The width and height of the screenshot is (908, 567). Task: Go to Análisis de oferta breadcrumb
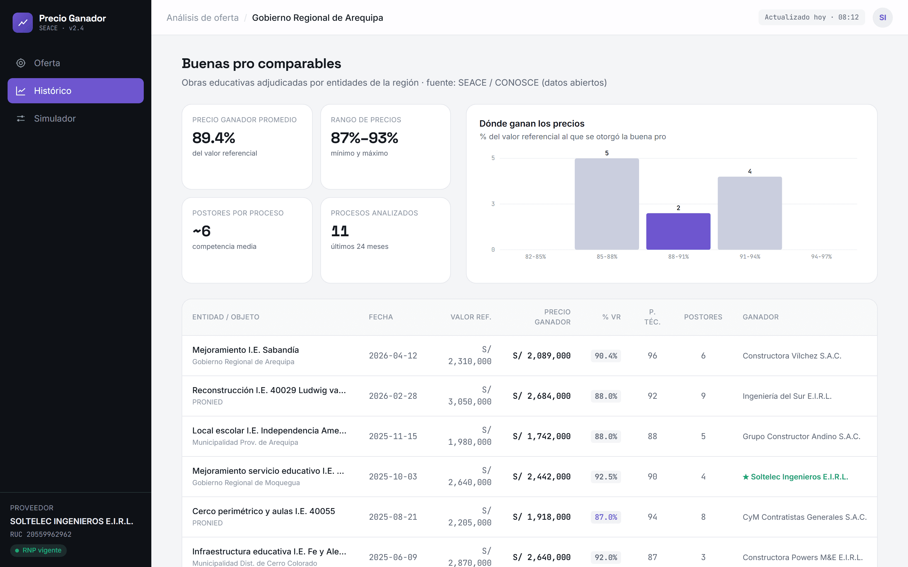(x=203, y=18)
